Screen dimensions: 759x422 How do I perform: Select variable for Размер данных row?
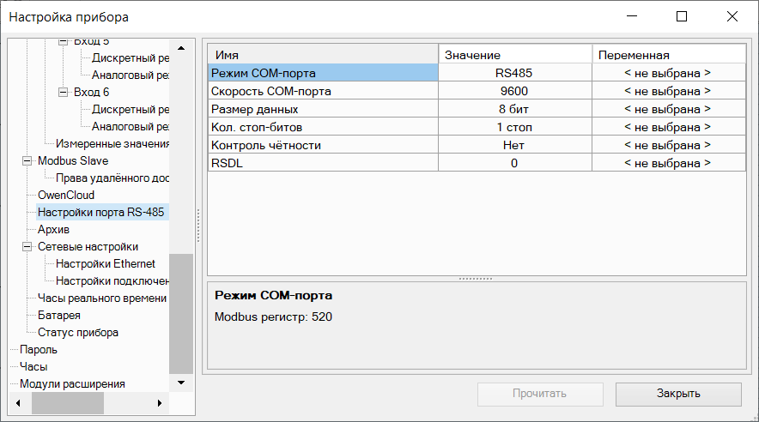(x=667, y=109)
